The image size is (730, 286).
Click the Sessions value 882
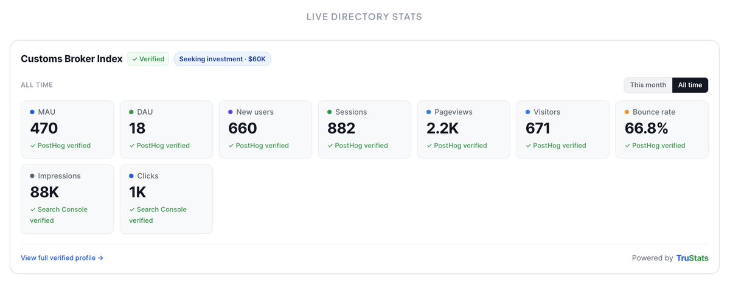coord(341,129)
